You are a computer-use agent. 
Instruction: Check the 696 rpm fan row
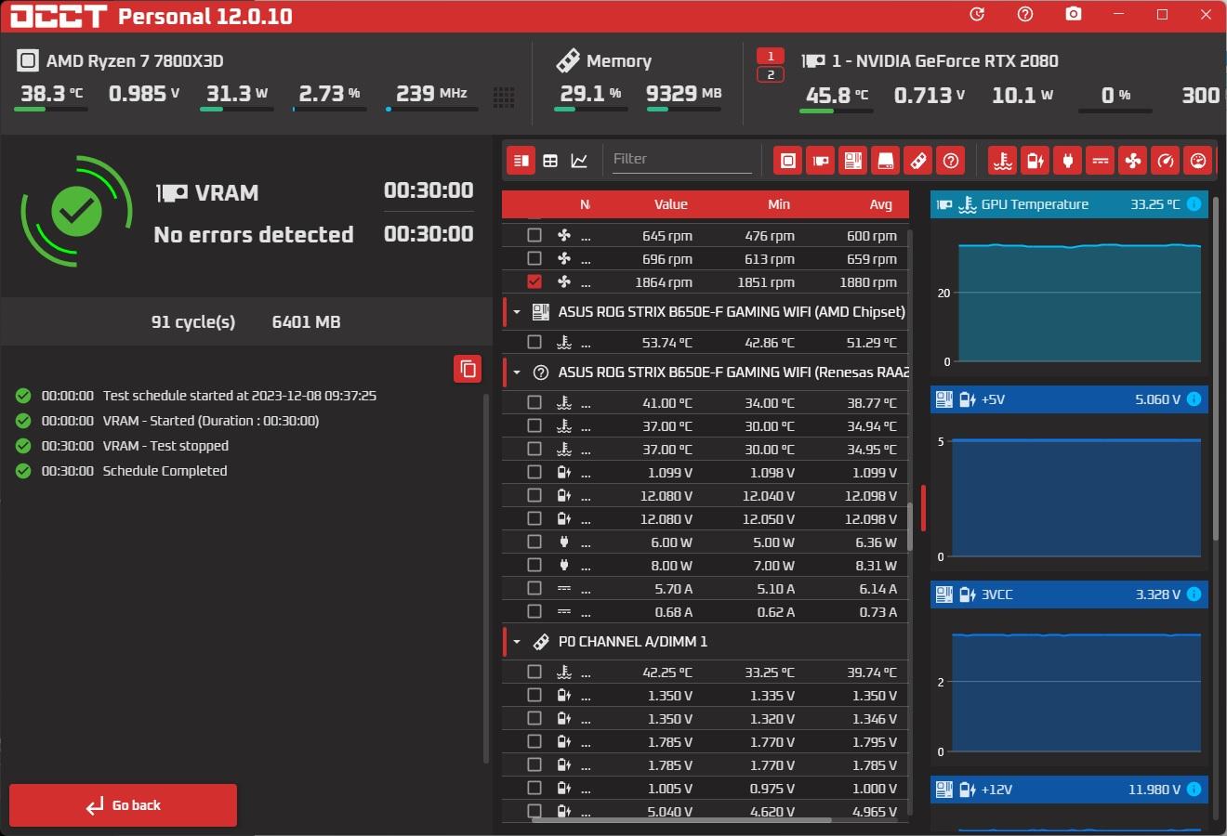[534, 258]
